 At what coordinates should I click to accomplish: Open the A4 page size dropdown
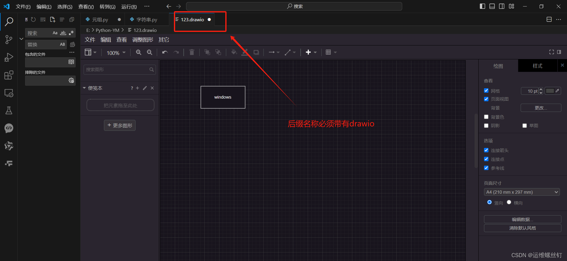coord(522,192)
